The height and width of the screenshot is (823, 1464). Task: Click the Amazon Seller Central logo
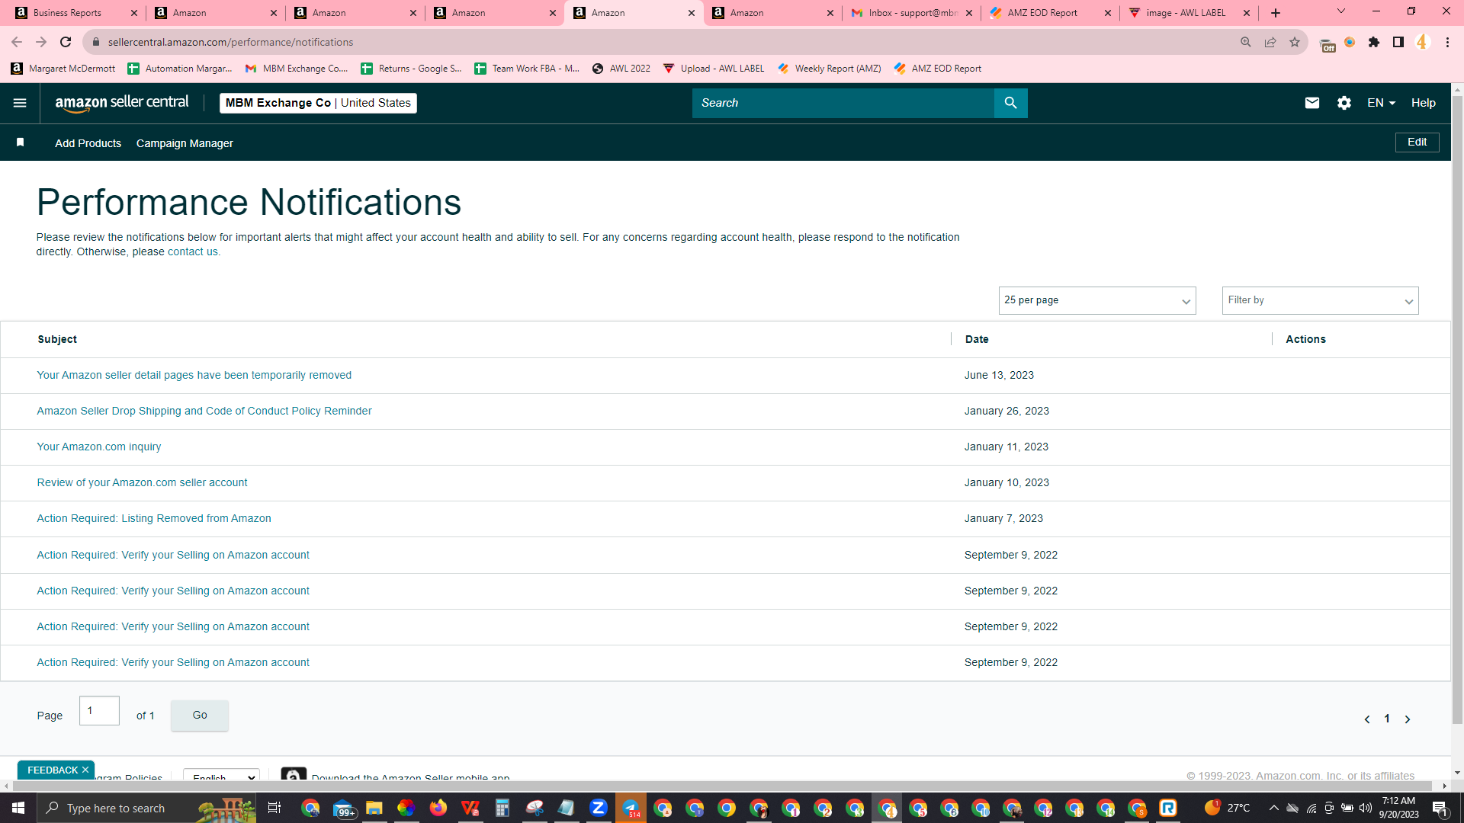coord(122,103)
